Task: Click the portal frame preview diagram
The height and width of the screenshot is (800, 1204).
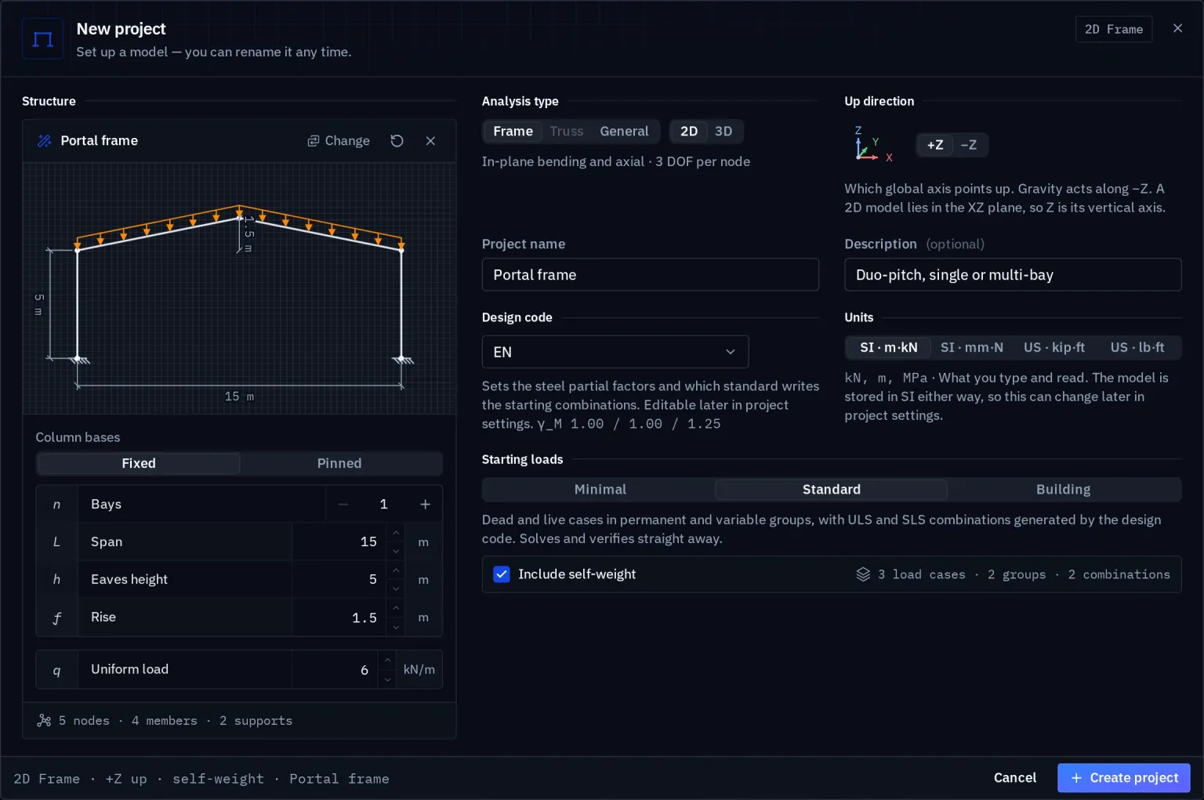Action: [239, 288]
